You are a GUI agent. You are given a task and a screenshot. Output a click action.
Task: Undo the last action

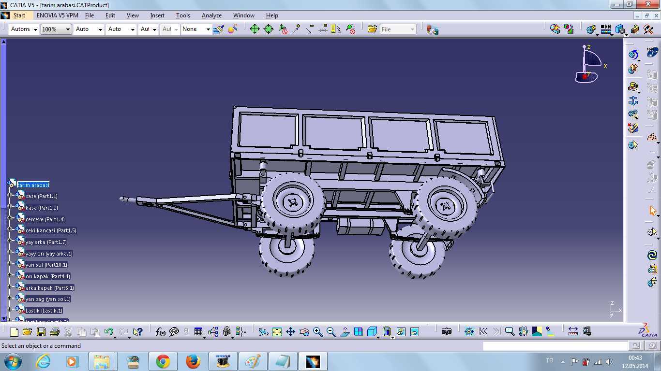tap(109, 332)
